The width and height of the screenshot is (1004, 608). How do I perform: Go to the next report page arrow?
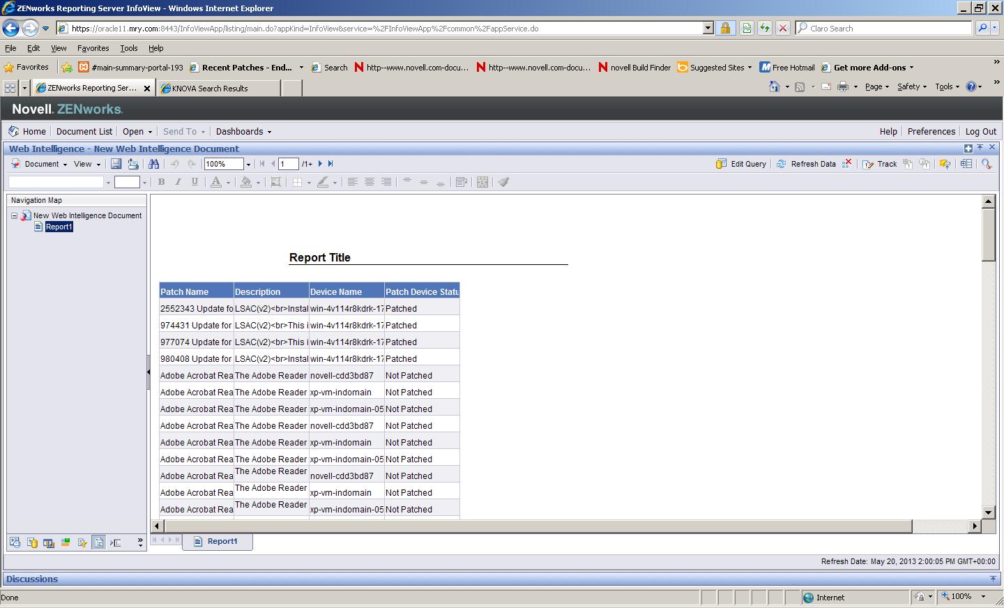pyautogui.click(x=320, y=164)
